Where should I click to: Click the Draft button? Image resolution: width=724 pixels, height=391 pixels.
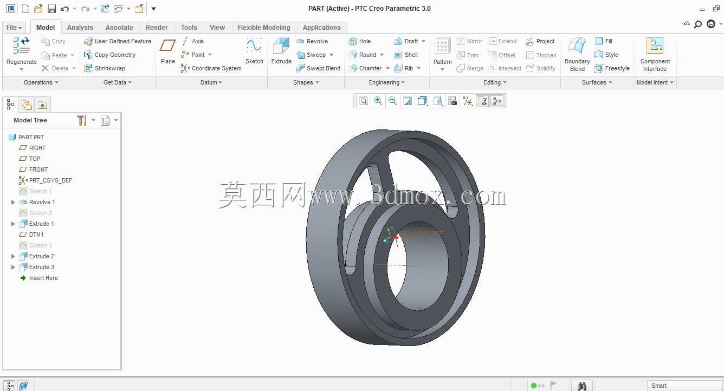[x=406, y=41]
